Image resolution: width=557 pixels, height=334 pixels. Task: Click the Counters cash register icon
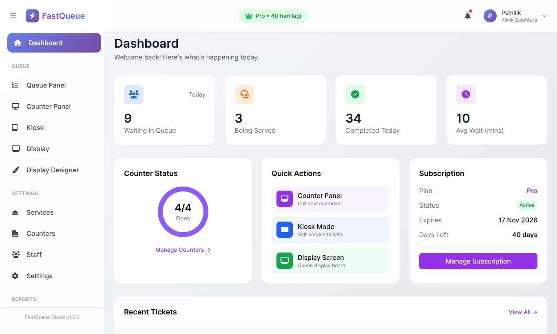click(15, 233)
